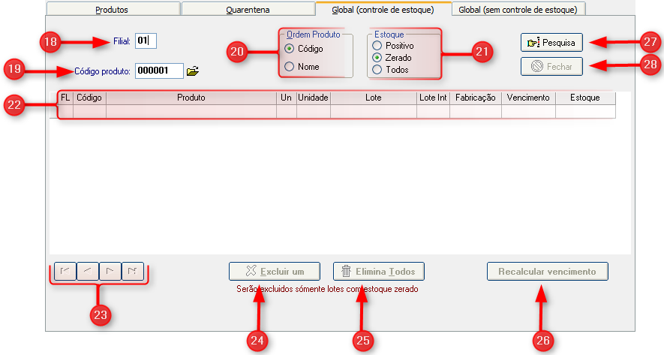Go to the next record
The width and height of the screenshot is (664, 355).
(x=110, y=271)
